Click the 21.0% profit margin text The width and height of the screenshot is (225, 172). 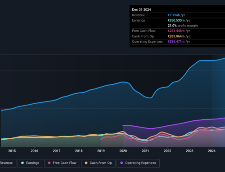tap(183, 26)
